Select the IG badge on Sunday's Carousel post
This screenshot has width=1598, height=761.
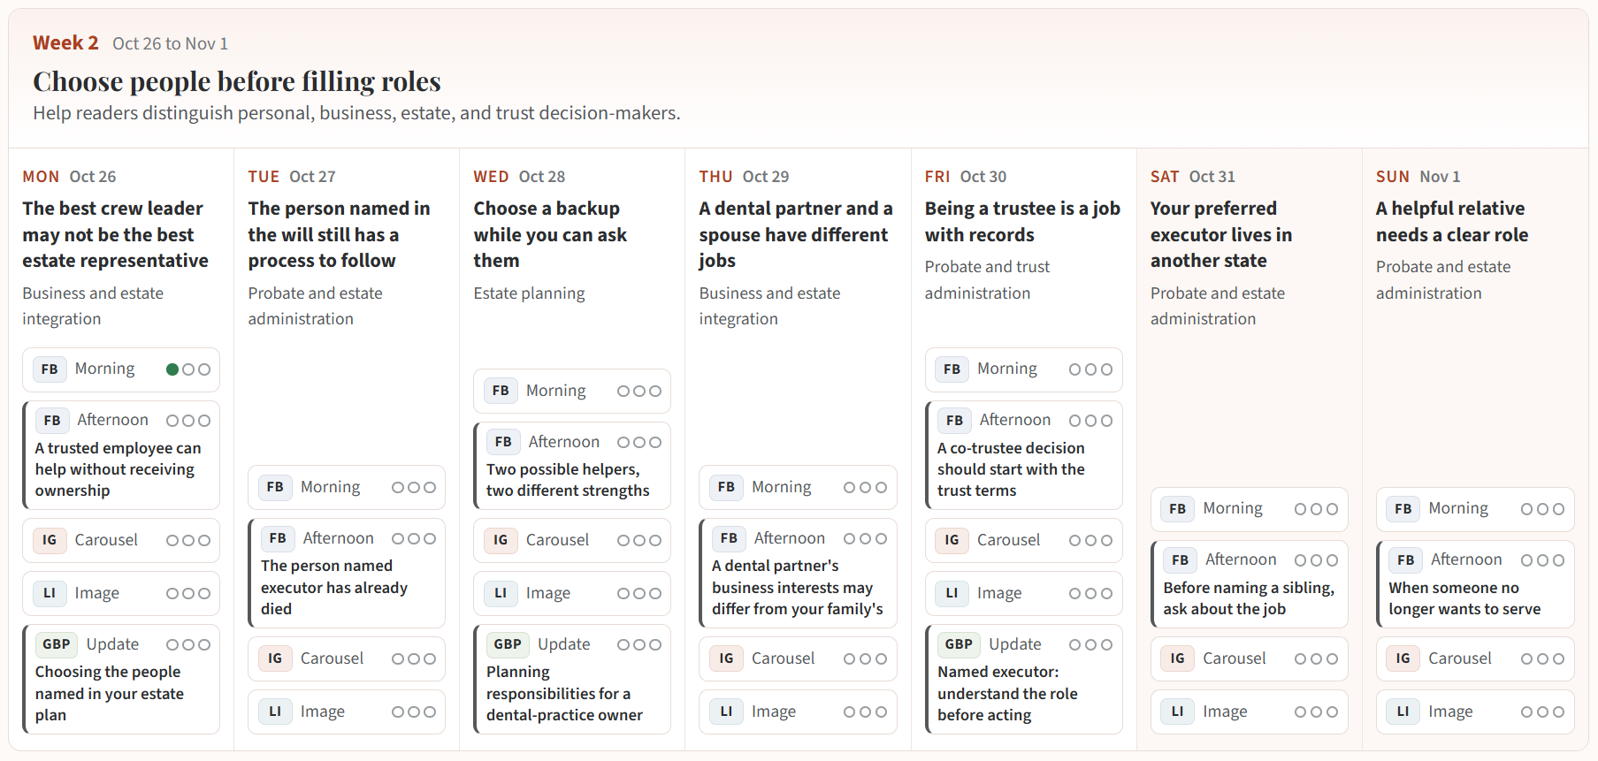click(1403, 658)
